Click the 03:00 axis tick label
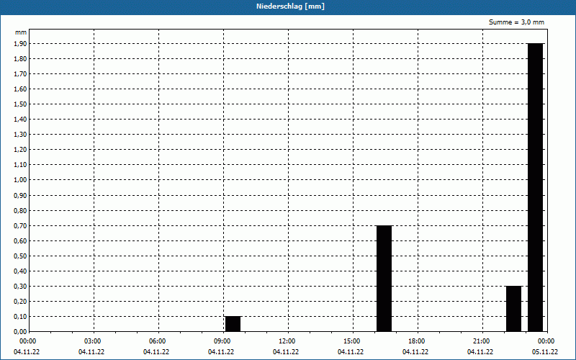The image size is (576, 360). pos(93,341)
